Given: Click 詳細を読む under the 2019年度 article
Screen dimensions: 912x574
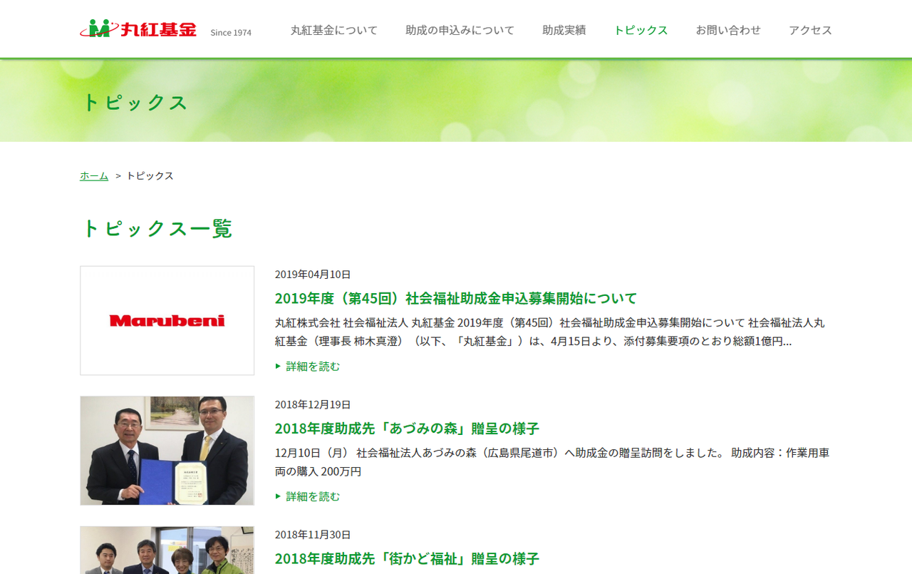Looking at the screenshot, I should (x=313, y=366).
